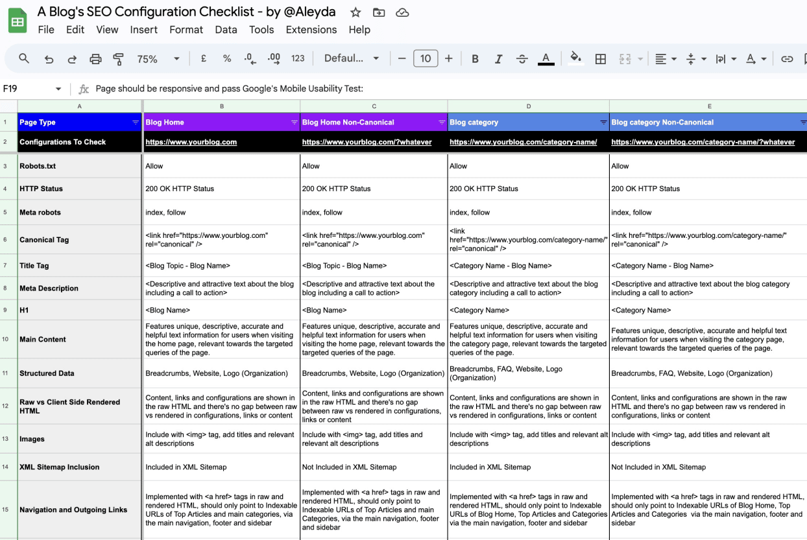Follow the category-name/?whatever link in column E

pos(703,142)
